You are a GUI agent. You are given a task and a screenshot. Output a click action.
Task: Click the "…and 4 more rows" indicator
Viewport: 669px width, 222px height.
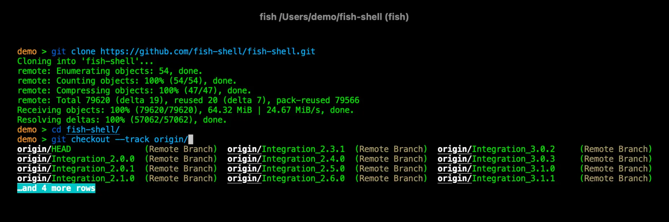pyautogui.click(x=56, y=188)
